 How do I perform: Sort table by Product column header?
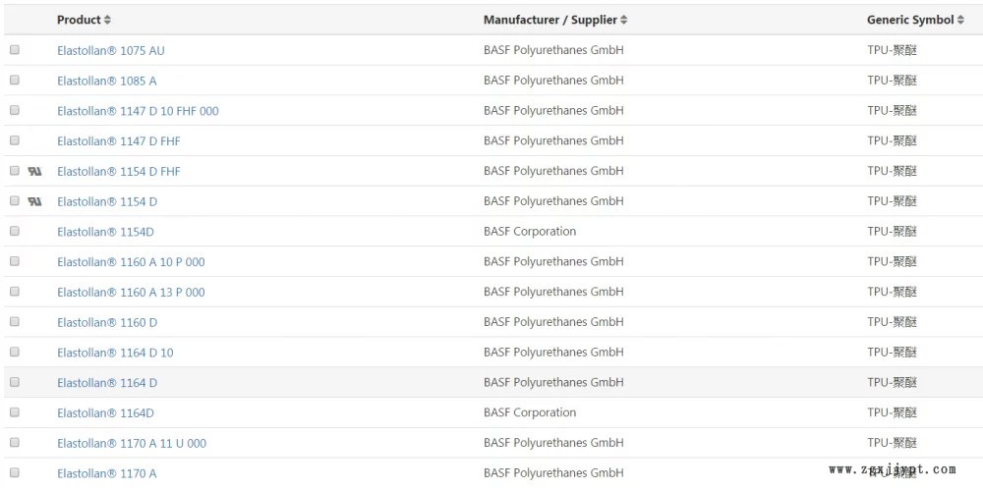(x=79, y=20)
